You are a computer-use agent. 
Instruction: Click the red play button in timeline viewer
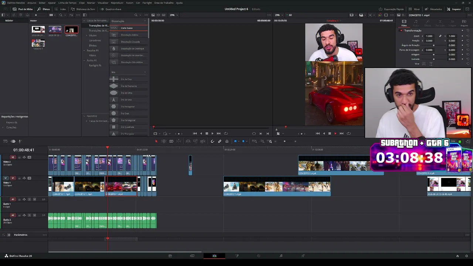pyautogui.click(x=335, y=133)
